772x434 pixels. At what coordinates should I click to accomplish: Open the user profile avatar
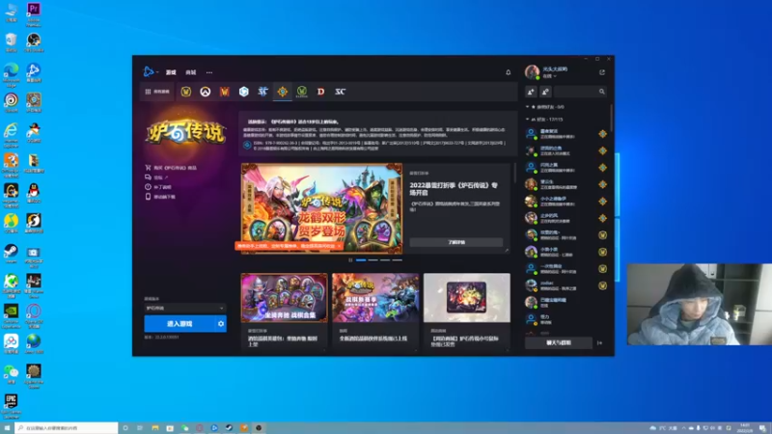(532, 72)
